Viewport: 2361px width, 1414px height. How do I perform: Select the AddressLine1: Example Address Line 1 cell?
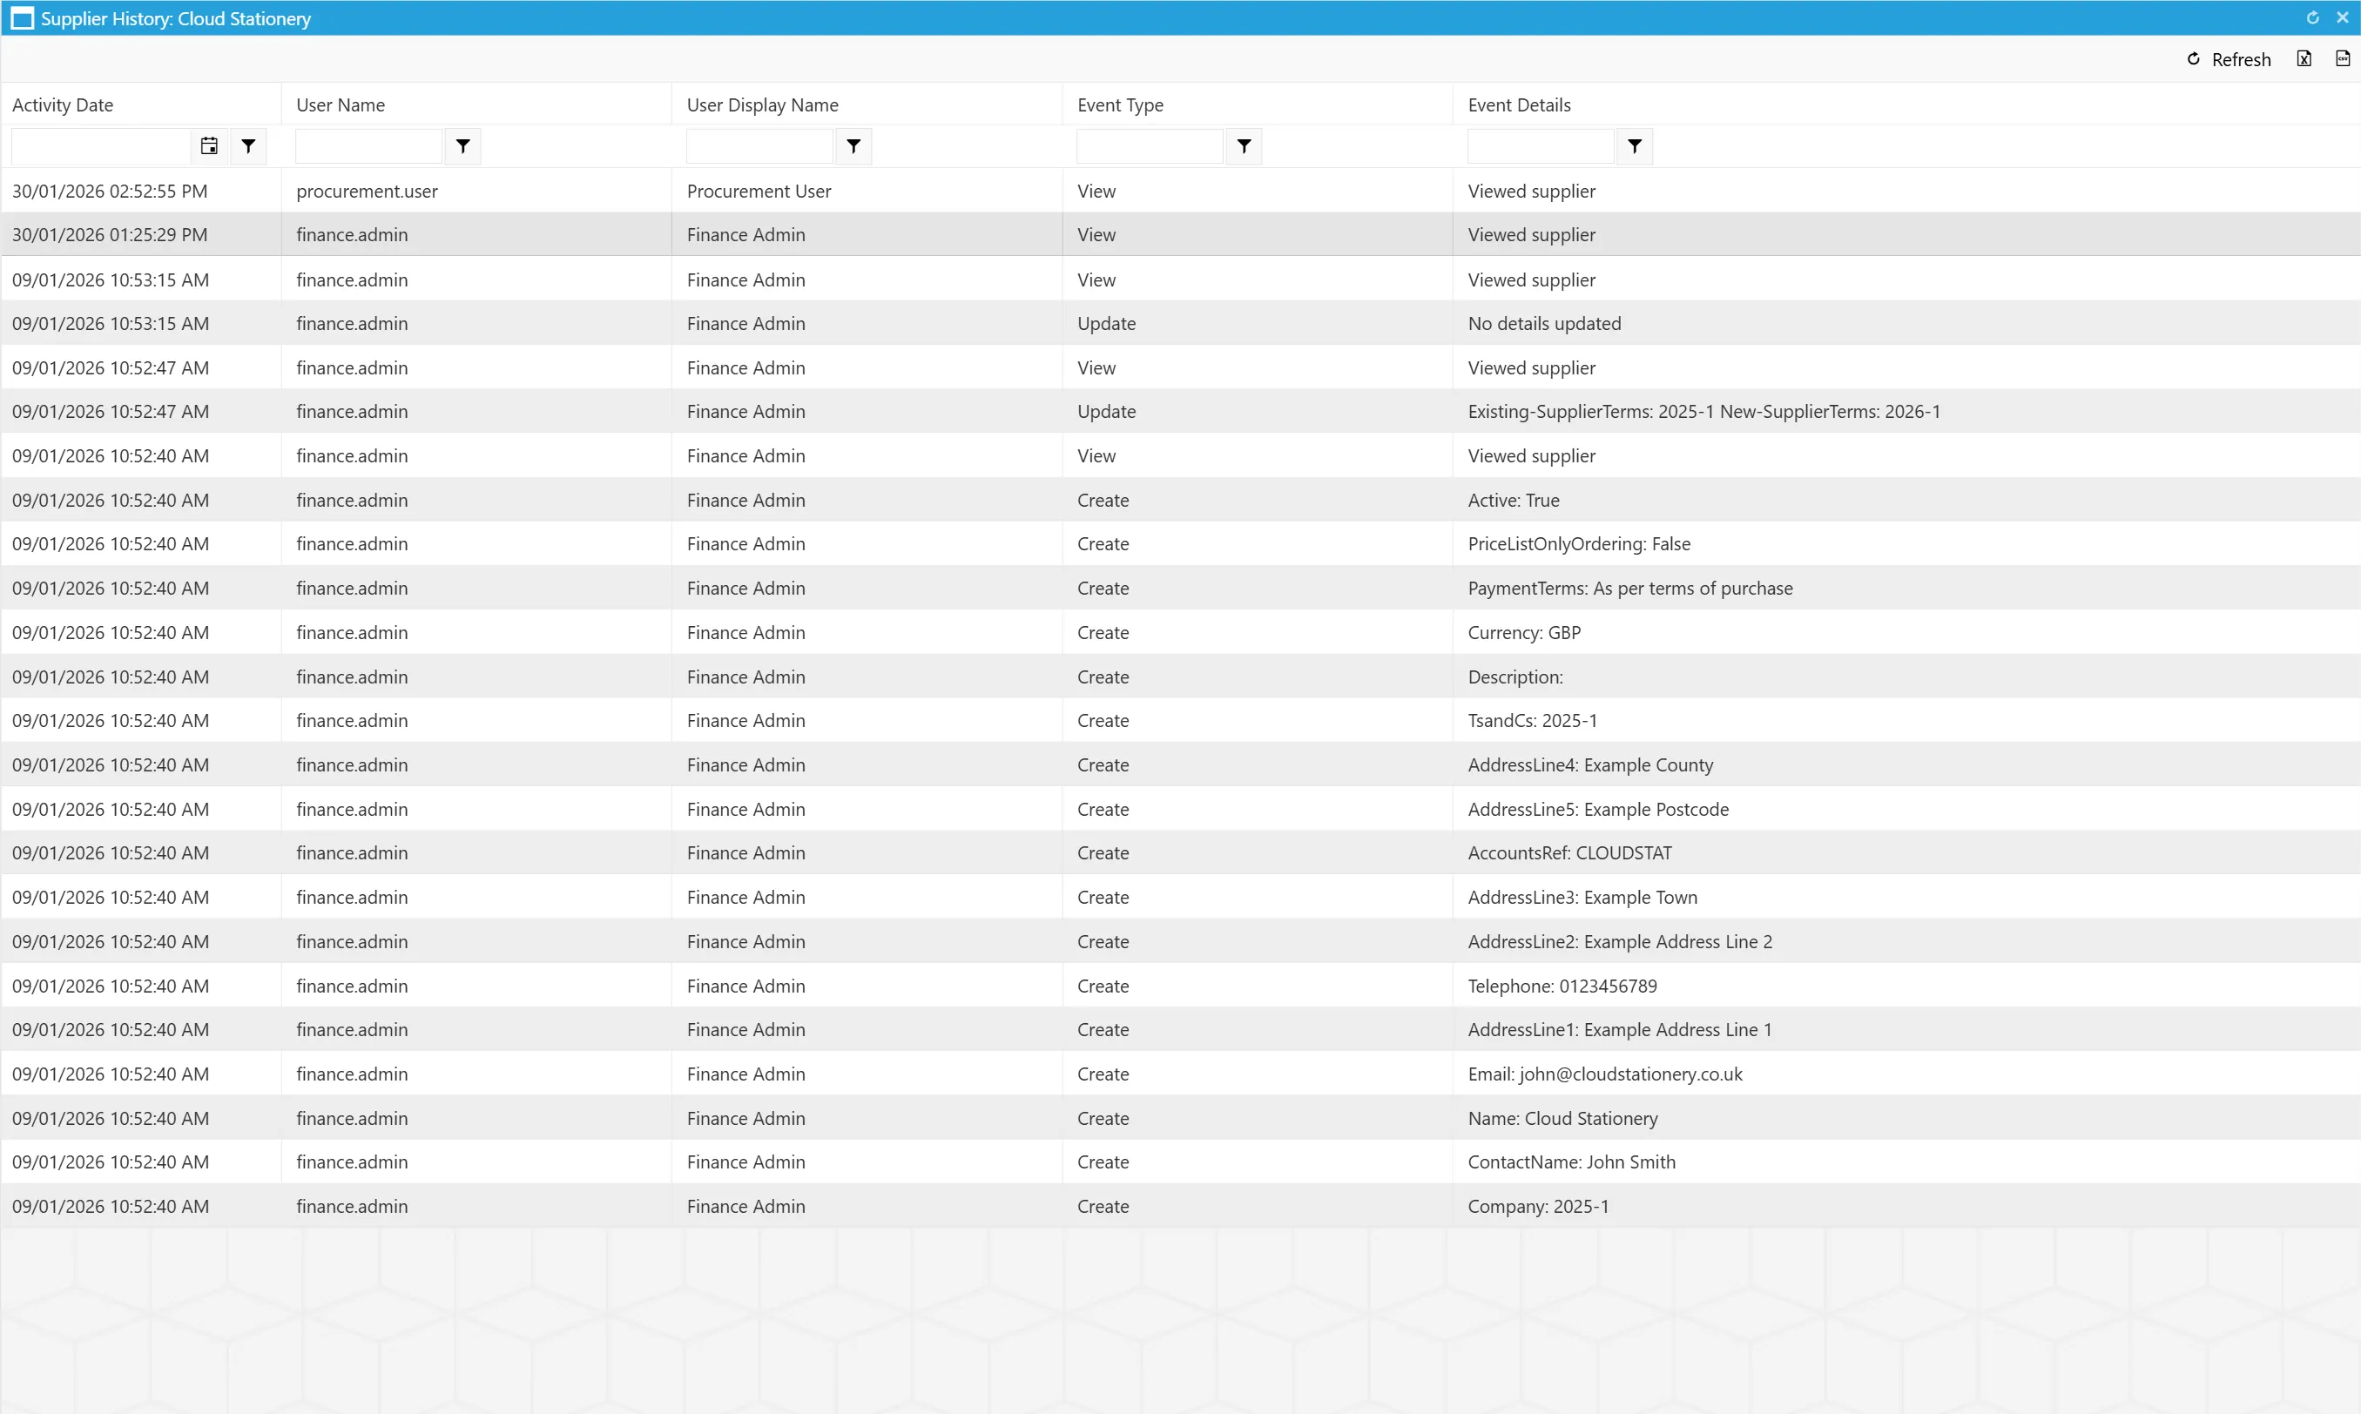[1906, 1030]
